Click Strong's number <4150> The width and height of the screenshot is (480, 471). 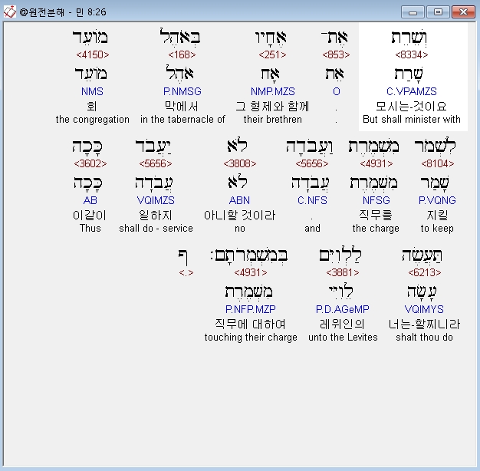tap(93, 54)
